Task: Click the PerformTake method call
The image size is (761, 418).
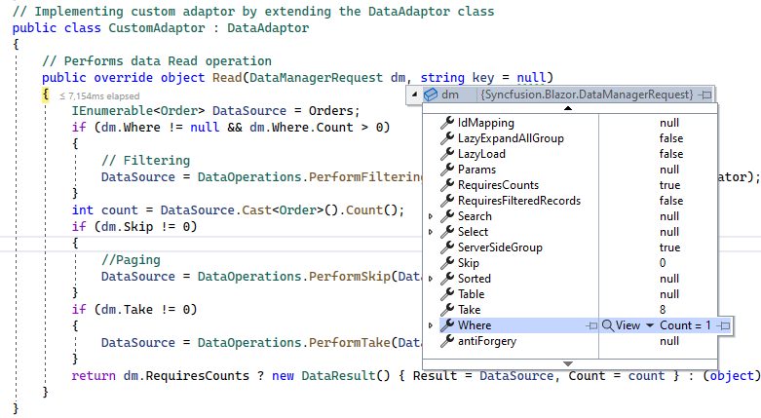Action: pos(350,343)
